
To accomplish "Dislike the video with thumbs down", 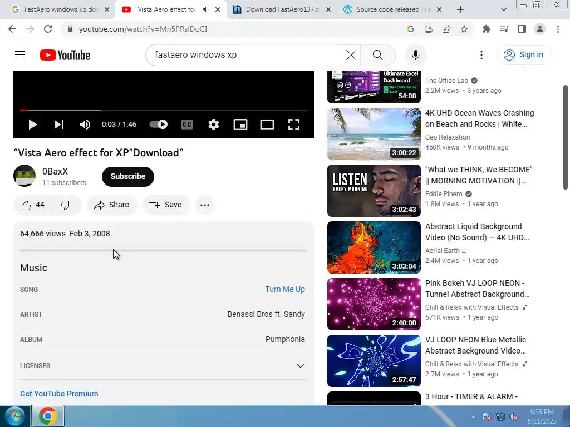I will click(67, 205).
